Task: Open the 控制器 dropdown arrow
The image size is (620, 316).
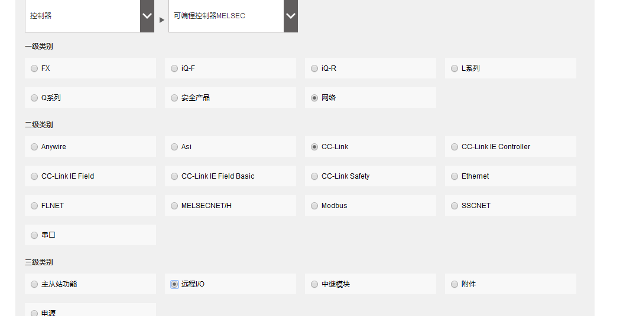Action: 147,16
